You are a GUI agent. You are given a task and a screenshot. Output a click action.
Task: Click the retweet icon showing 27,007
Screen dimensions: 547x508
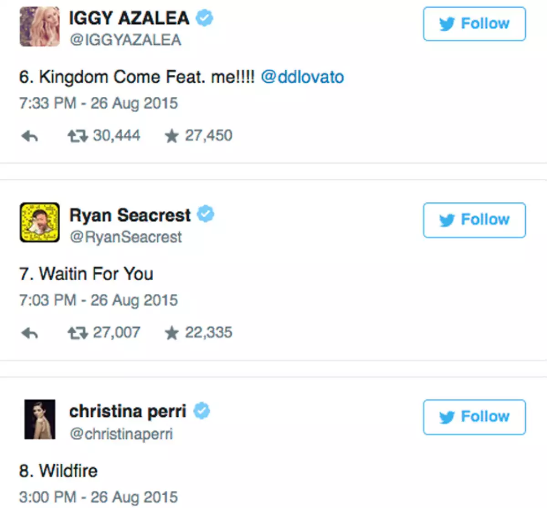coord(78,332)
